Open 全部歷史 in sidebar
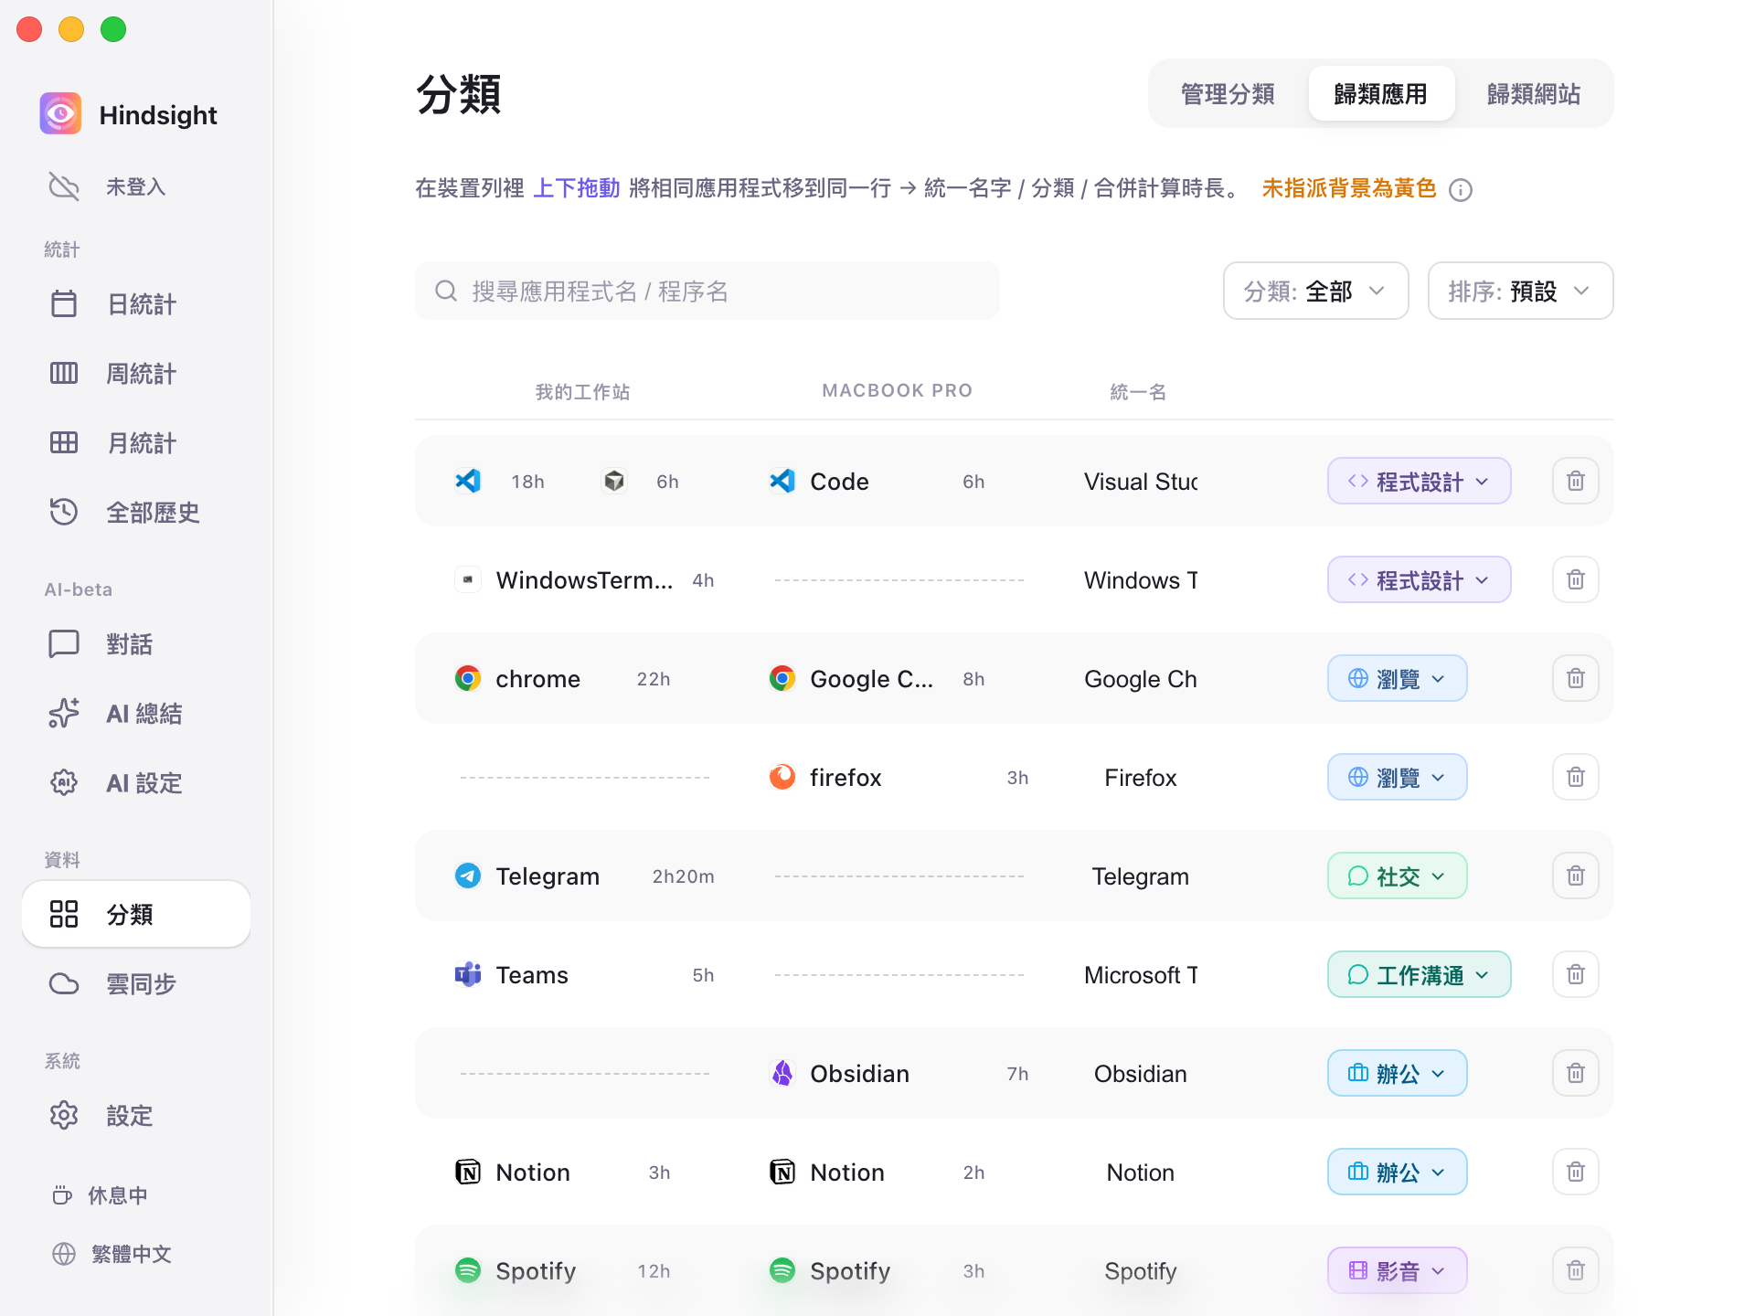1755x1316 pixels. pos(136,512)
